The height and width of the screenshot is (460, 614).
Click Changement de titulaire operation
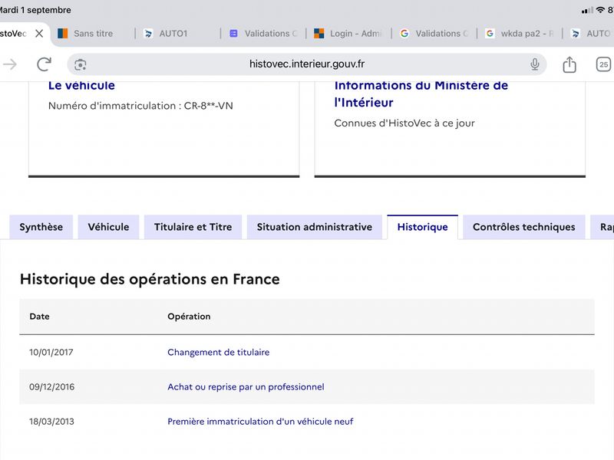tap(219, 352)
